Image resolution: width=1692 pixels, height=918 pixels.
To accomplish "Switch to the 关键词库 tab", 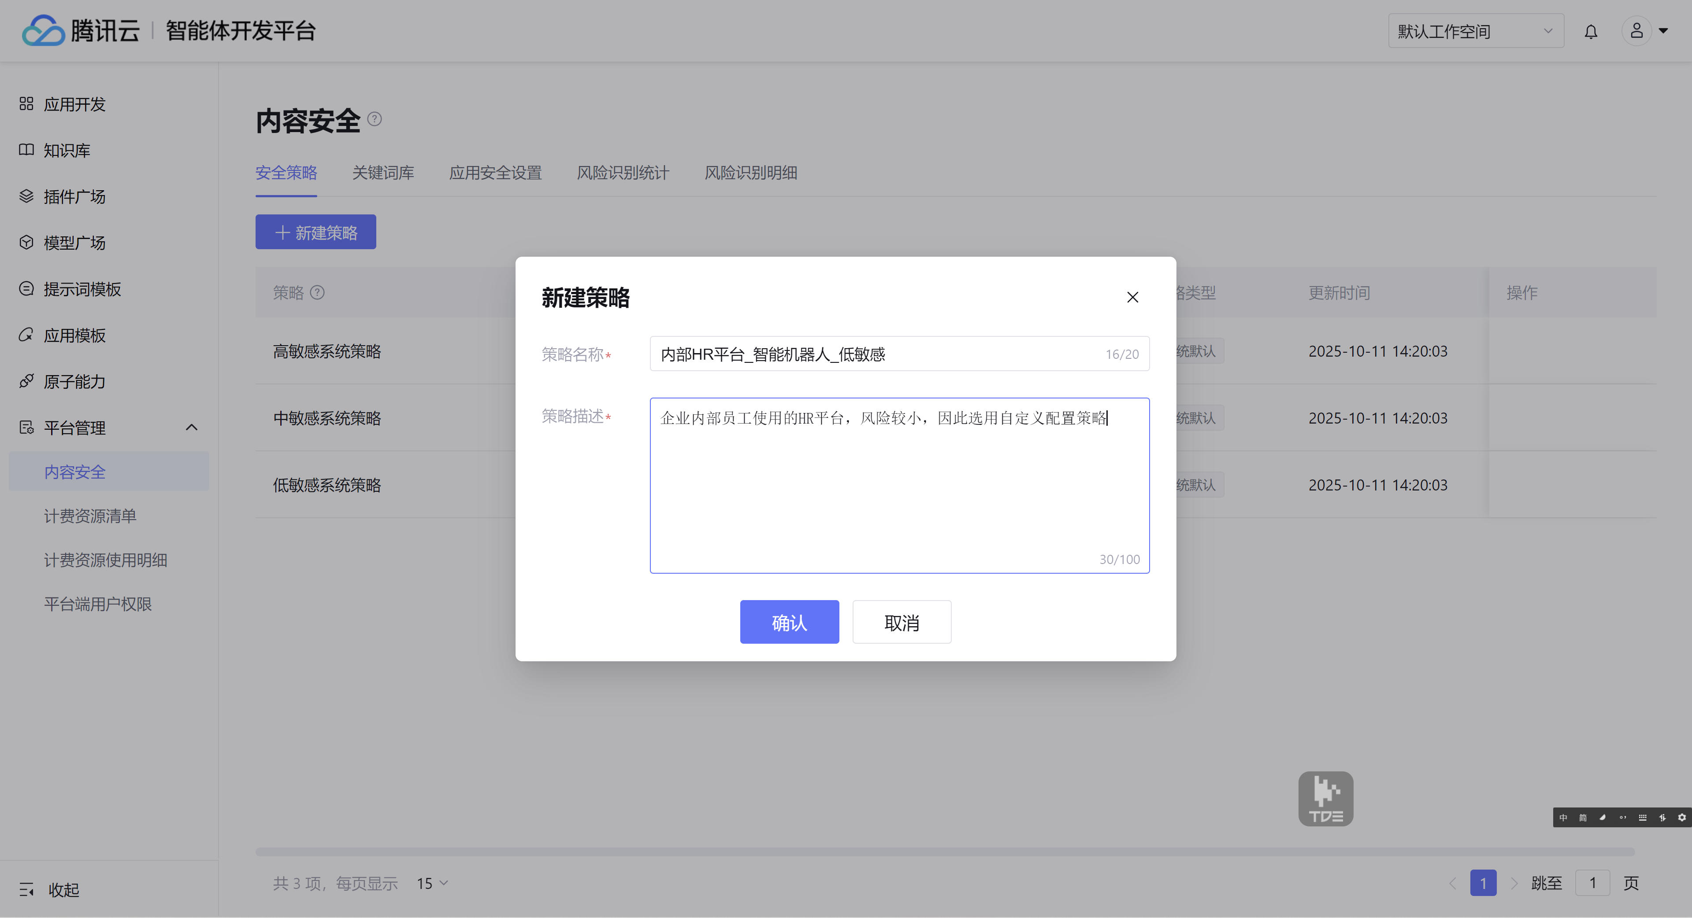I will coord(383,173).
